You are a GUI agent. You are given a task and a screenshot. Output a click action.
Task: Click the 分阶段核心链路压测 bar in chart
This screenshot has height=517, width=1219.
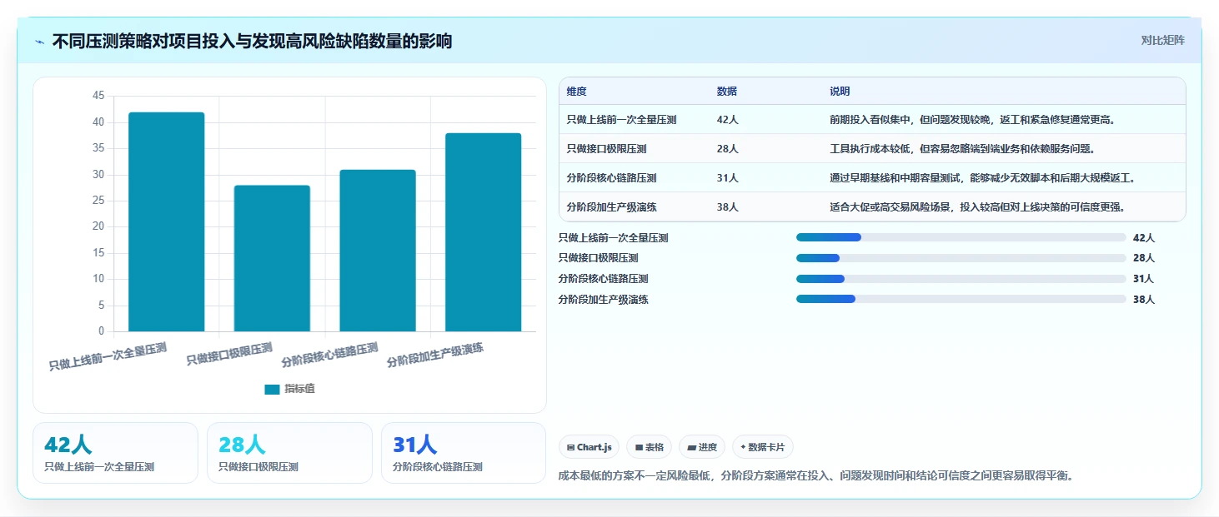(378, 251)
